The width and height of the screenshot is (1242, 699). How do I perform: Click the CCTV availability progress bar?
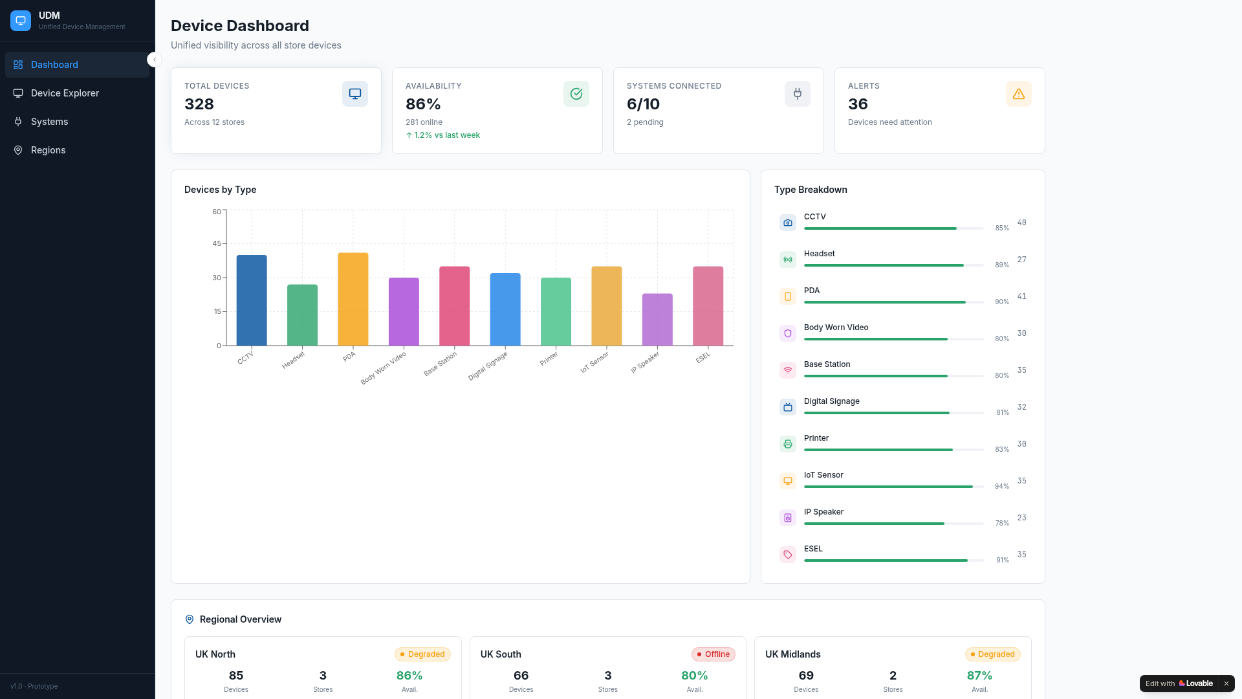point(893,228)
